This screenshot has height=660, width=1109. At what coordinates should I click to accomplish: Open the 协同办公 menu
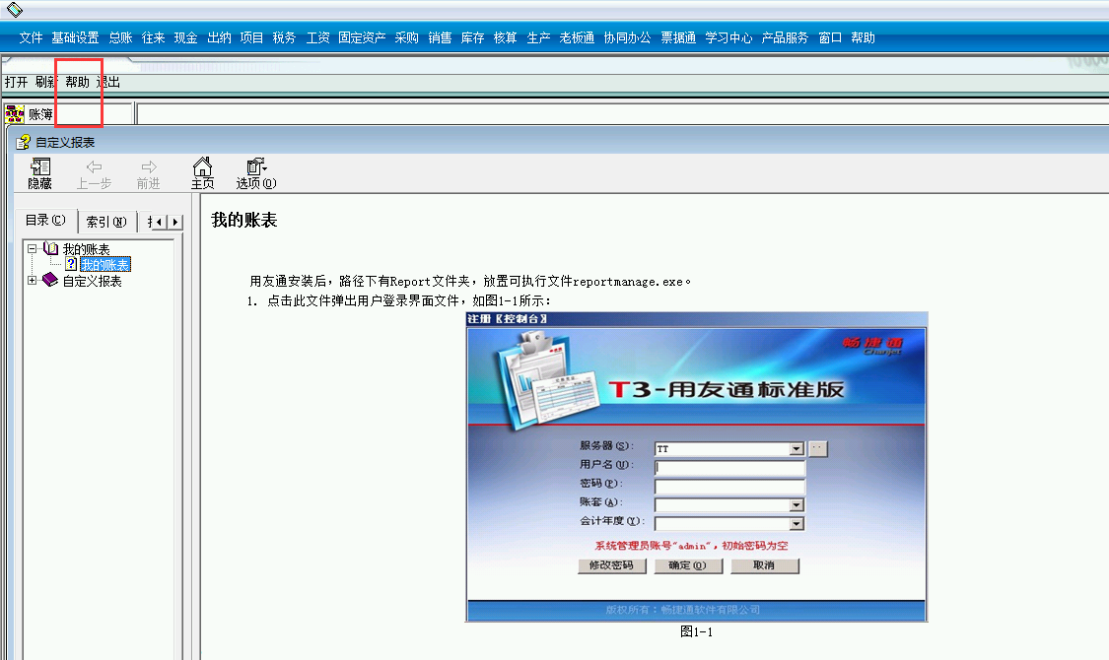[x=627, y=38]
